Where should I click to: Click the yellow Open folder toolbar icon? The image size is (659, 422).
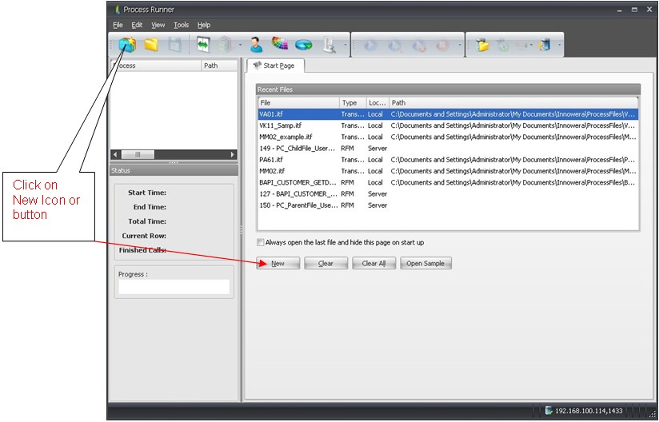coord(150,45)
